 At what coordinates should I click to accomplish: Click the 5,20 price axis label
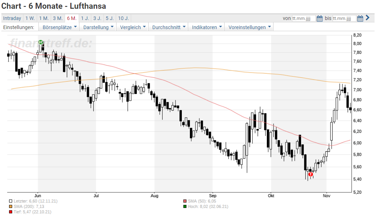(x=357, y=192)
